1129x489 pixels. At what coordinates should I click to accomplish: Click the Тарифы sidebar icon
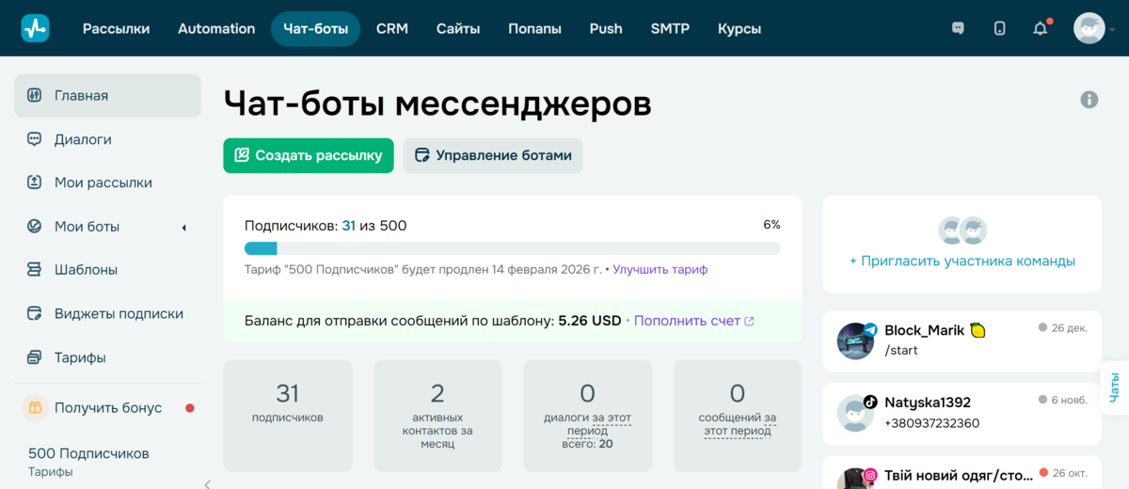tap(35, 357)
